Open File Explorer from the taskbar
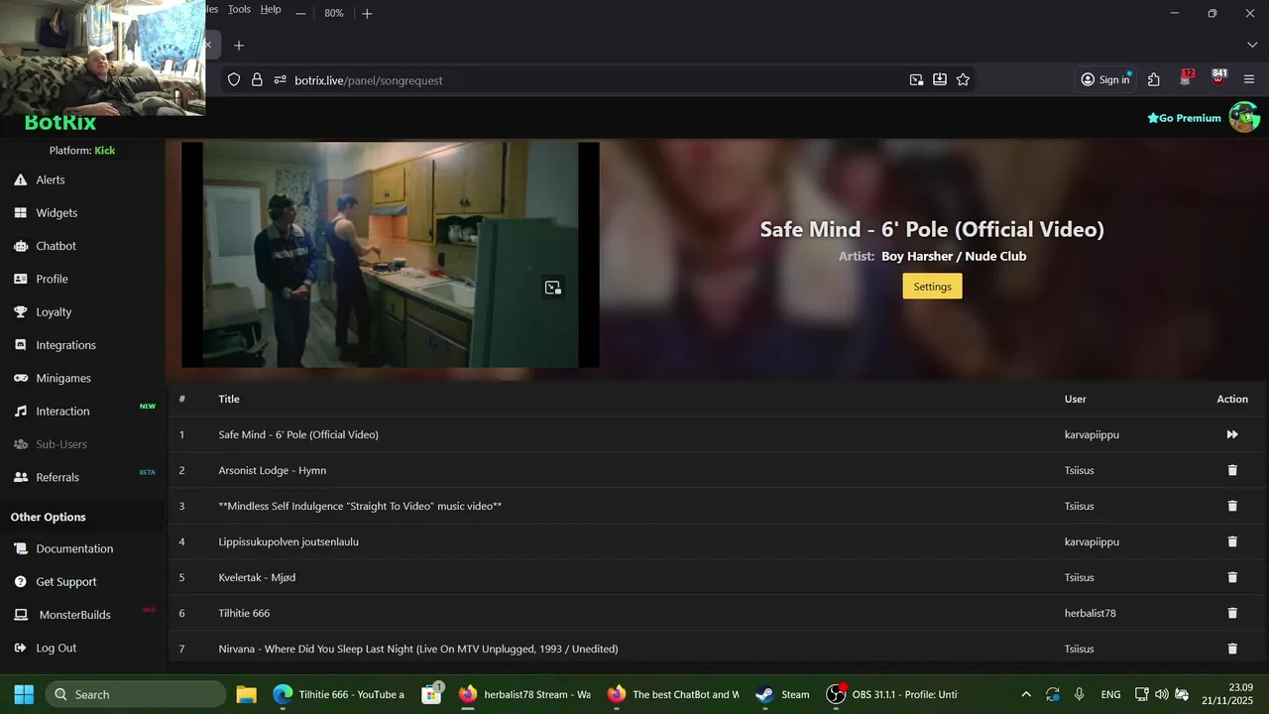 tap(246, 694)
